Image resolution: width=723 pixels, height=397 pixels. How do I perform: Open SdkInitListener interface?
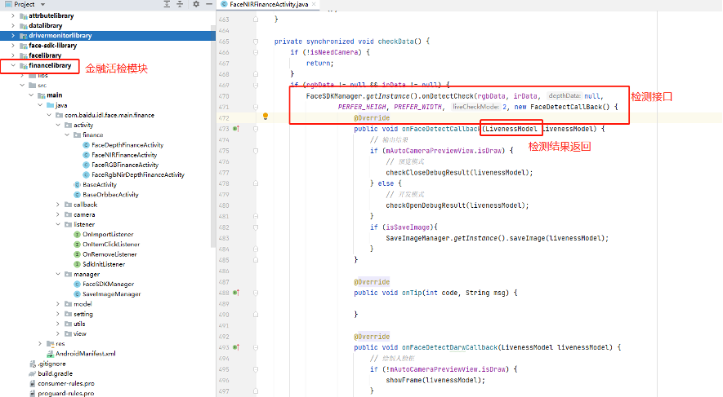(104, 264)
